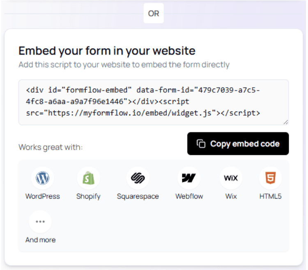Open the three-dots And more icon
Screen dimensions: 308x270
tap(40, 222)
